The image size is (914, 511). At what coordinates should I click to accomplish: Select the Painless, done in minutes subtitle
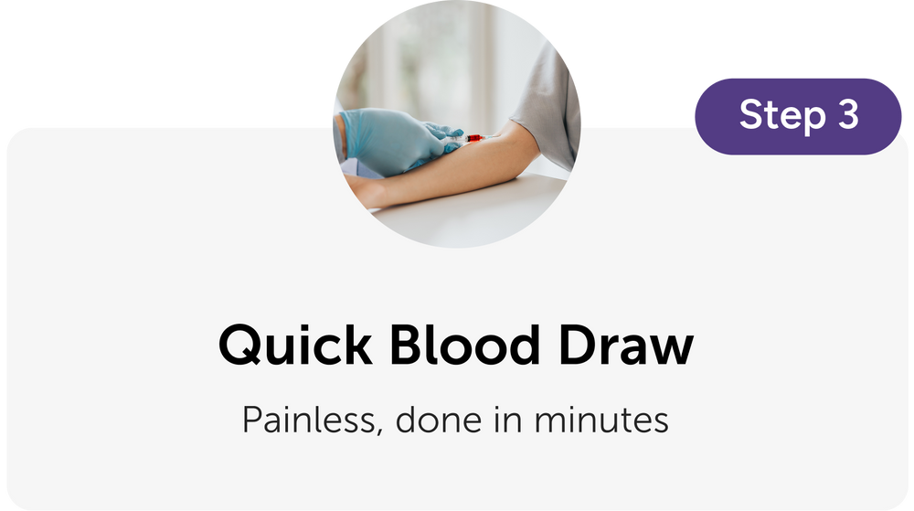pos(455,421)
